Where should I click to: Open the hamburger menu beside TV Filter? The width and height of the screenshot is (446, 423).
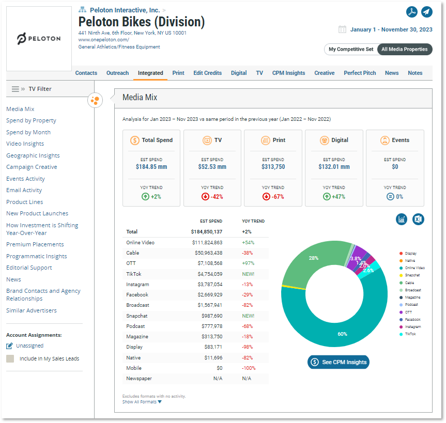tap(16, 89)
